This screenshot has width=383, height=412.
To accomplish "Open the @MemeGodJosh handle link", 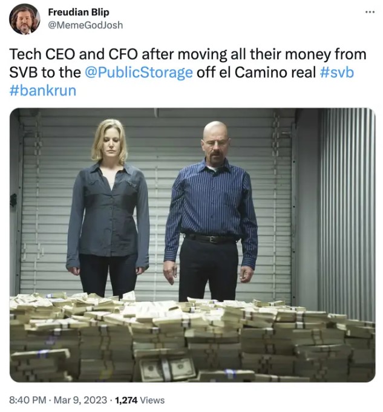I will tap(85, 25).
